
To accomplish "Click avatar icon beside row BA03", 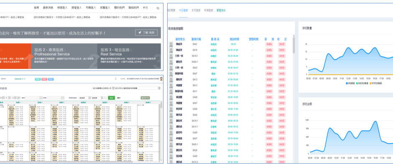I will pyautogui.click(x=171, y=67).
